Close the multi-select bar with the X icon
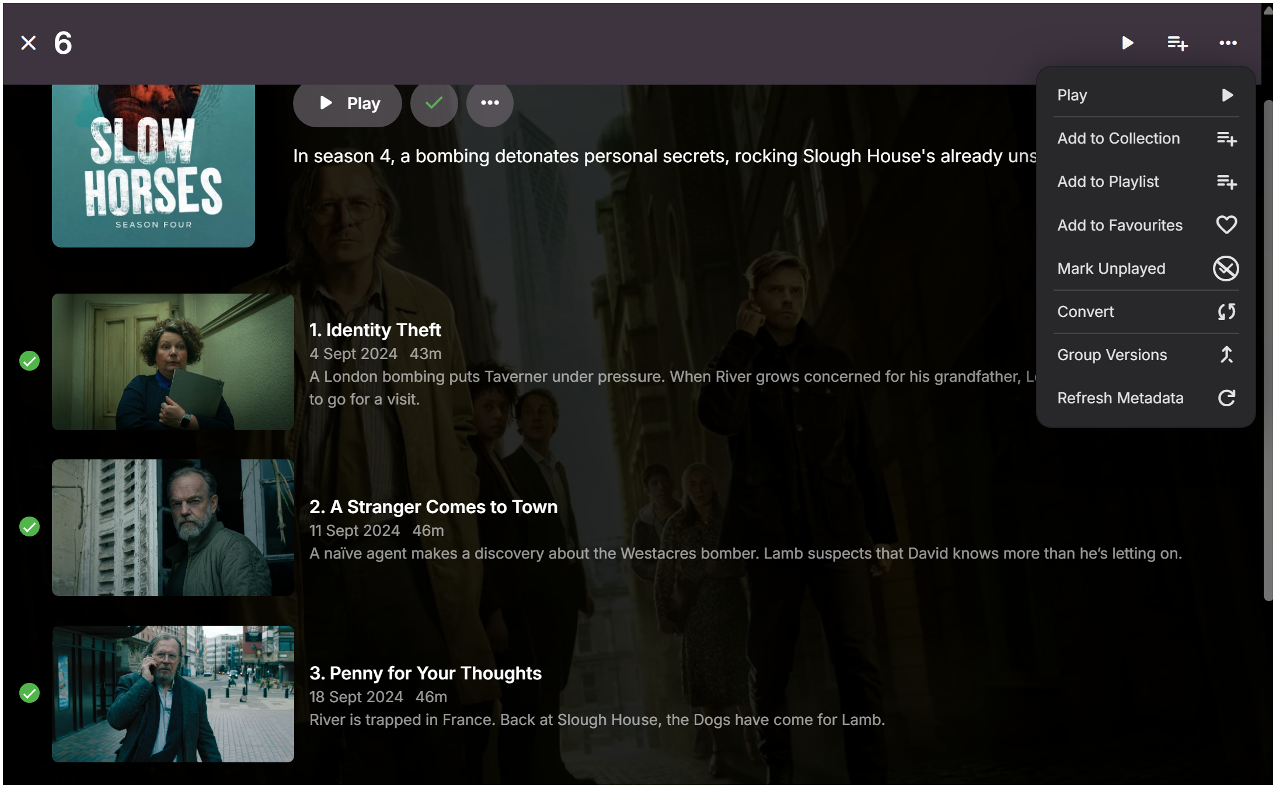Screen dimensions: 1276x788 28,43
